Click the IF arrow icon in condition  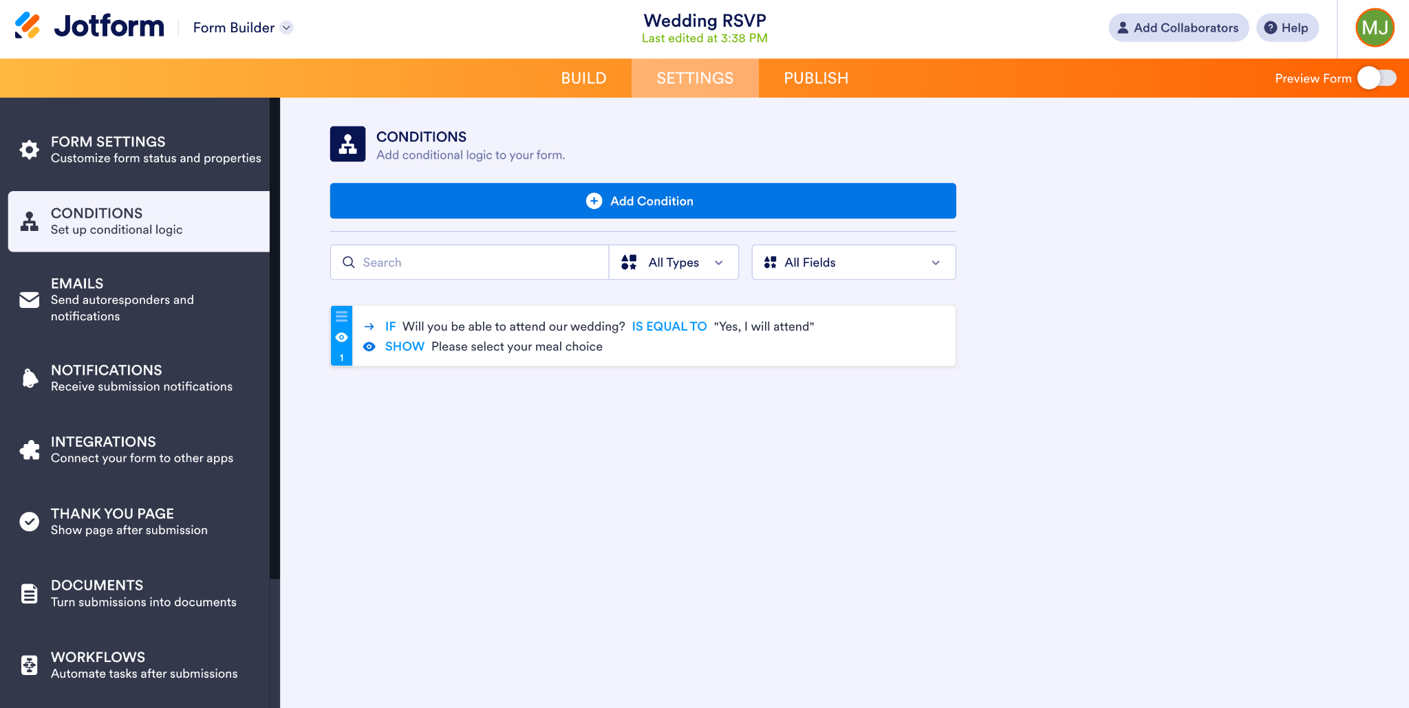click(369, 327)
